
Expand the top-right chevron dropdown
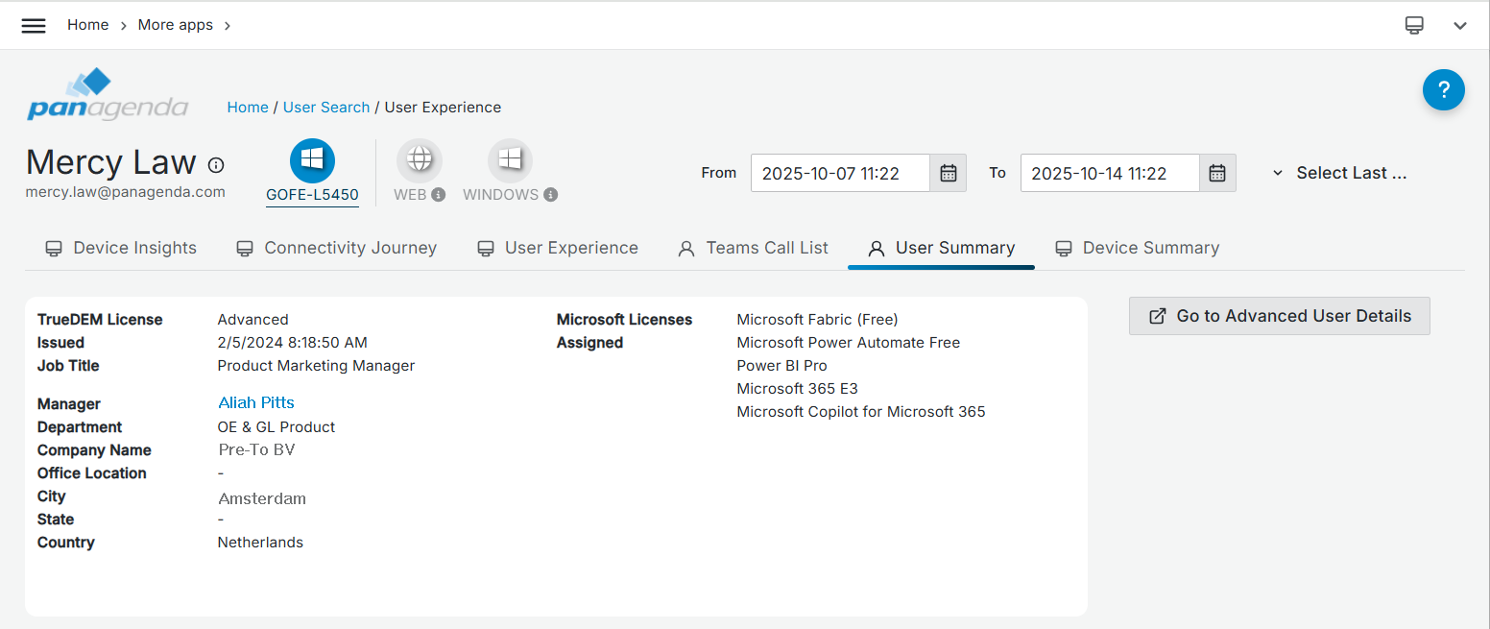pos(1459,26)
